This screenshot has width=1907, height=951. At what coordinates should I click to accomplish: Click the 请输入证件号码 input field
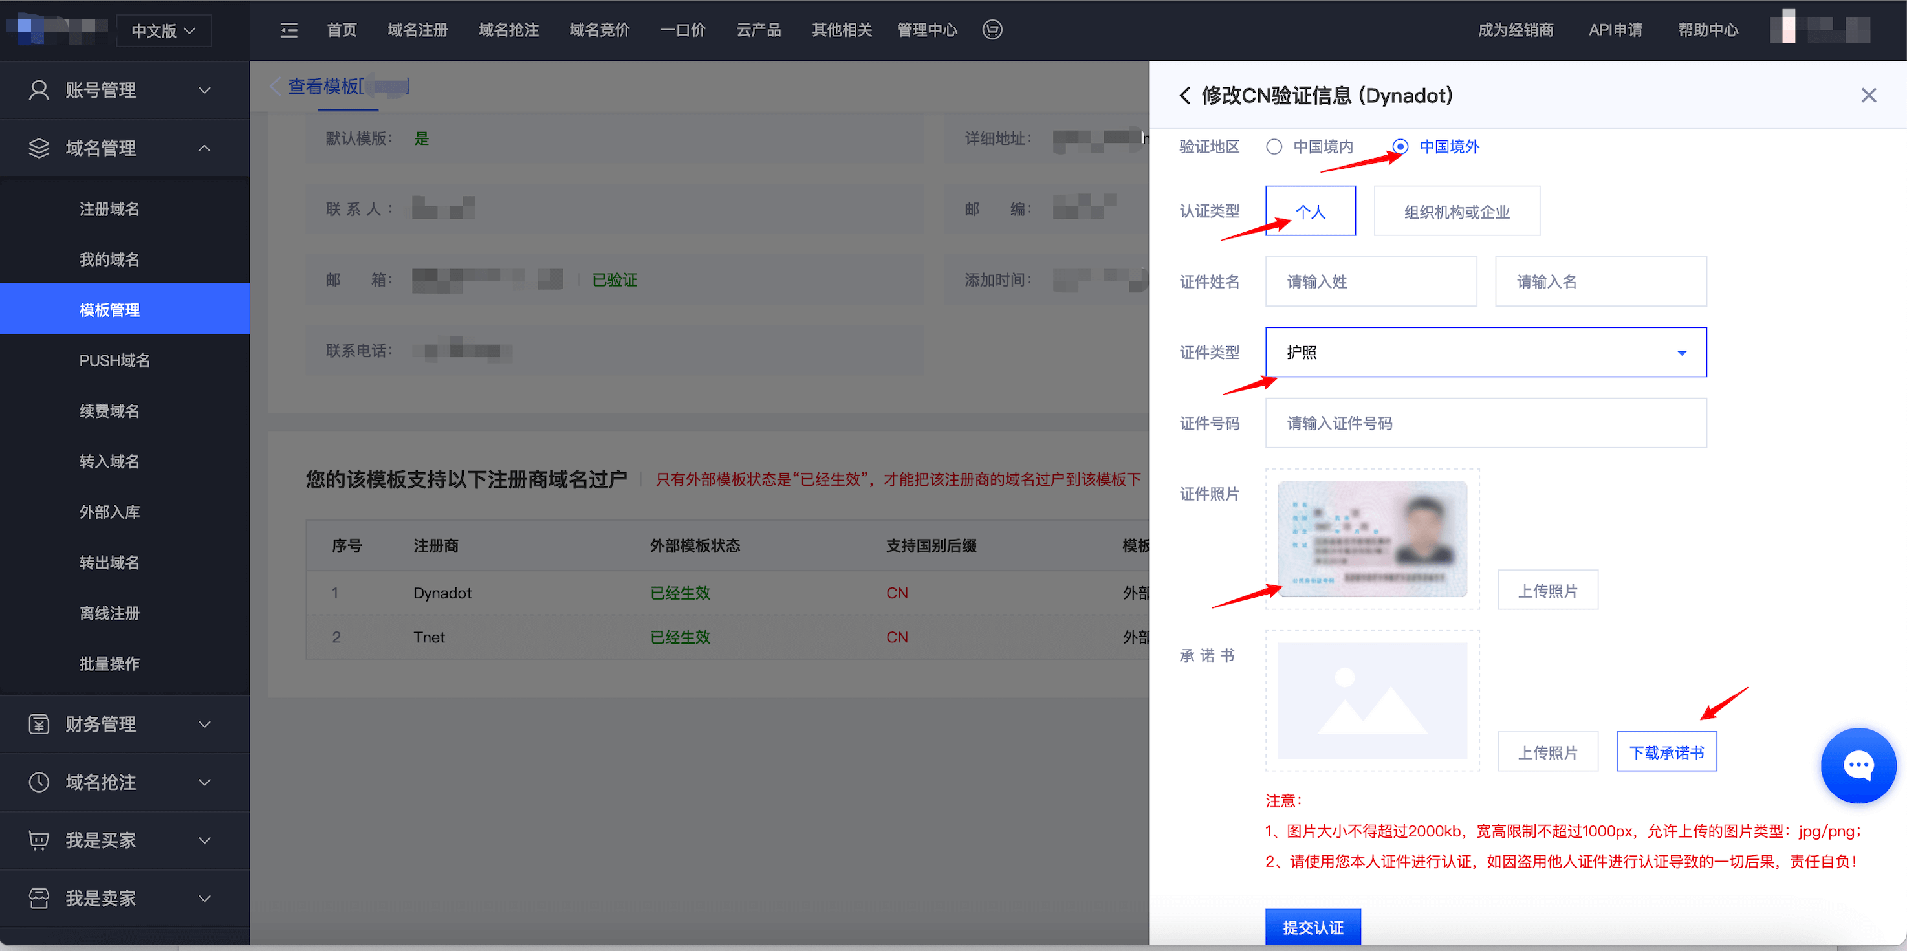click(1485, 423)
